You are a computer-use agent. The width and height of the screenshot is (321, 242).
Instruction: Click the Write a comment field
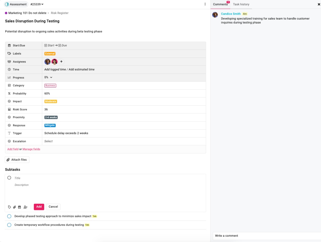coord(266,236)
